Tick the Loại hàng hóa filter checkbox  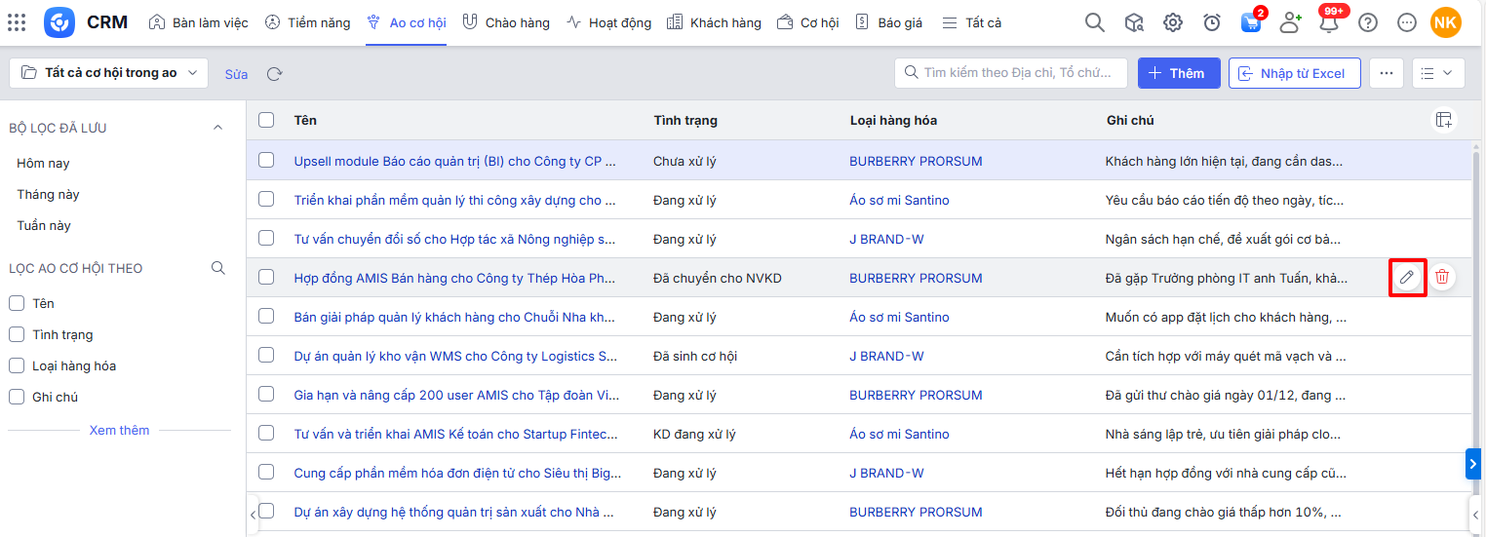point(17,365)
